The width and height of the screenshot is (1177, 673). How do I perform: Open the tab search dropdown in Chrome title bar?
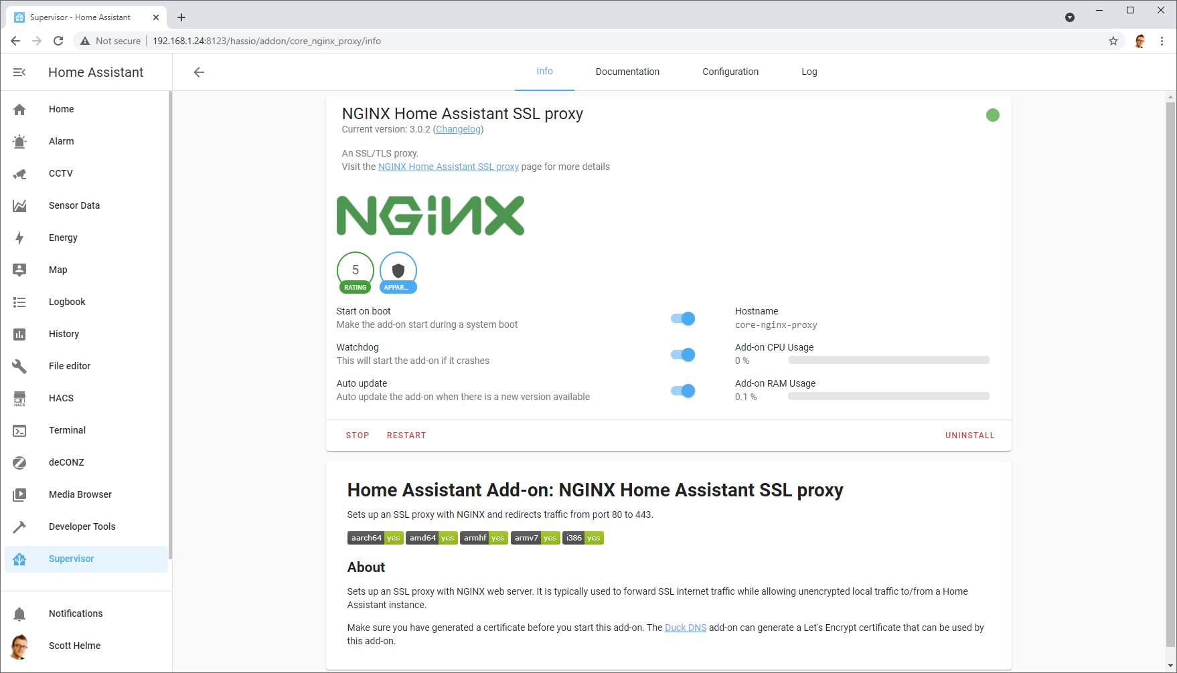click(1070, 17)
